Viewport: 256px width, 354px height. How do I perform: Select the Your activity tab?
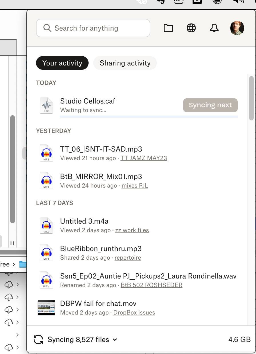(62, 63)
